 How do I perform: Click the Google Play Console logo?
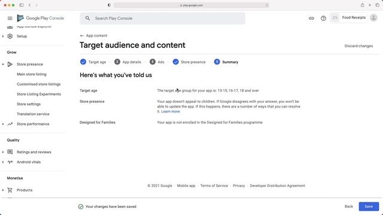pyautogui.click(x=41, y=18)
